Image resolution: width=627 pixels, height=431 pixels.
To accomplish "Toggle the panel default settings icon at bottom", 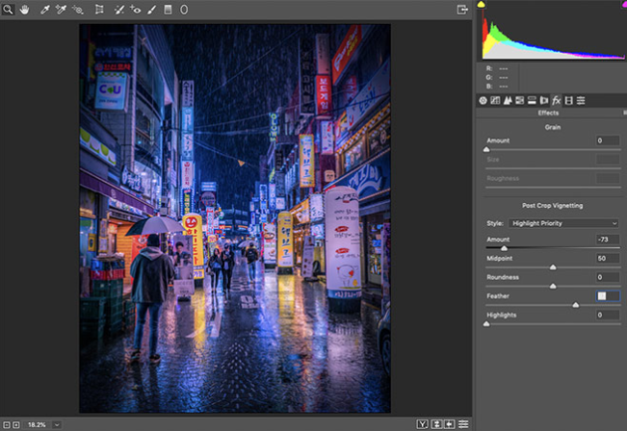I will 463,424.
